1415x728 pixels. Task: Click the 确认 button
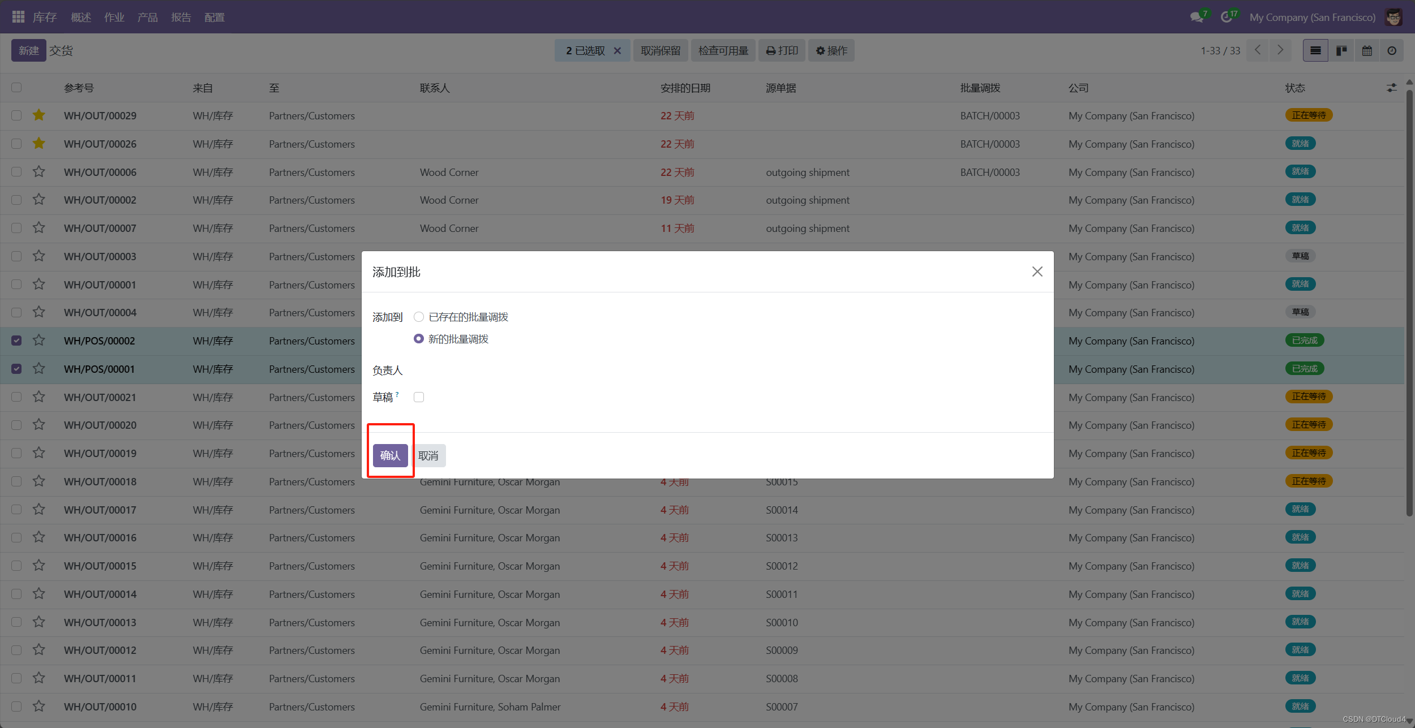click(x=390, y=455)
